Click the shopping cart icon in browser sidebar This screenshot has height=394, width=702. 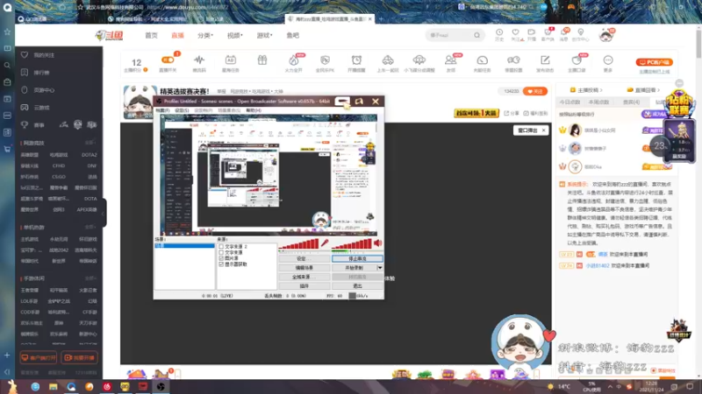7,149
